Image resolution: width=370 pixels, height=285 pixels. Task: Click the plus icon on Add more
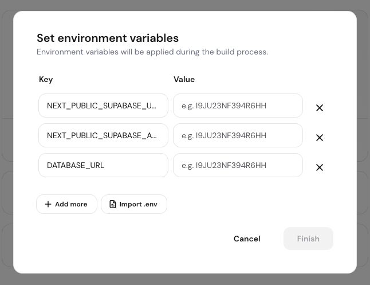tap(48, 204)
